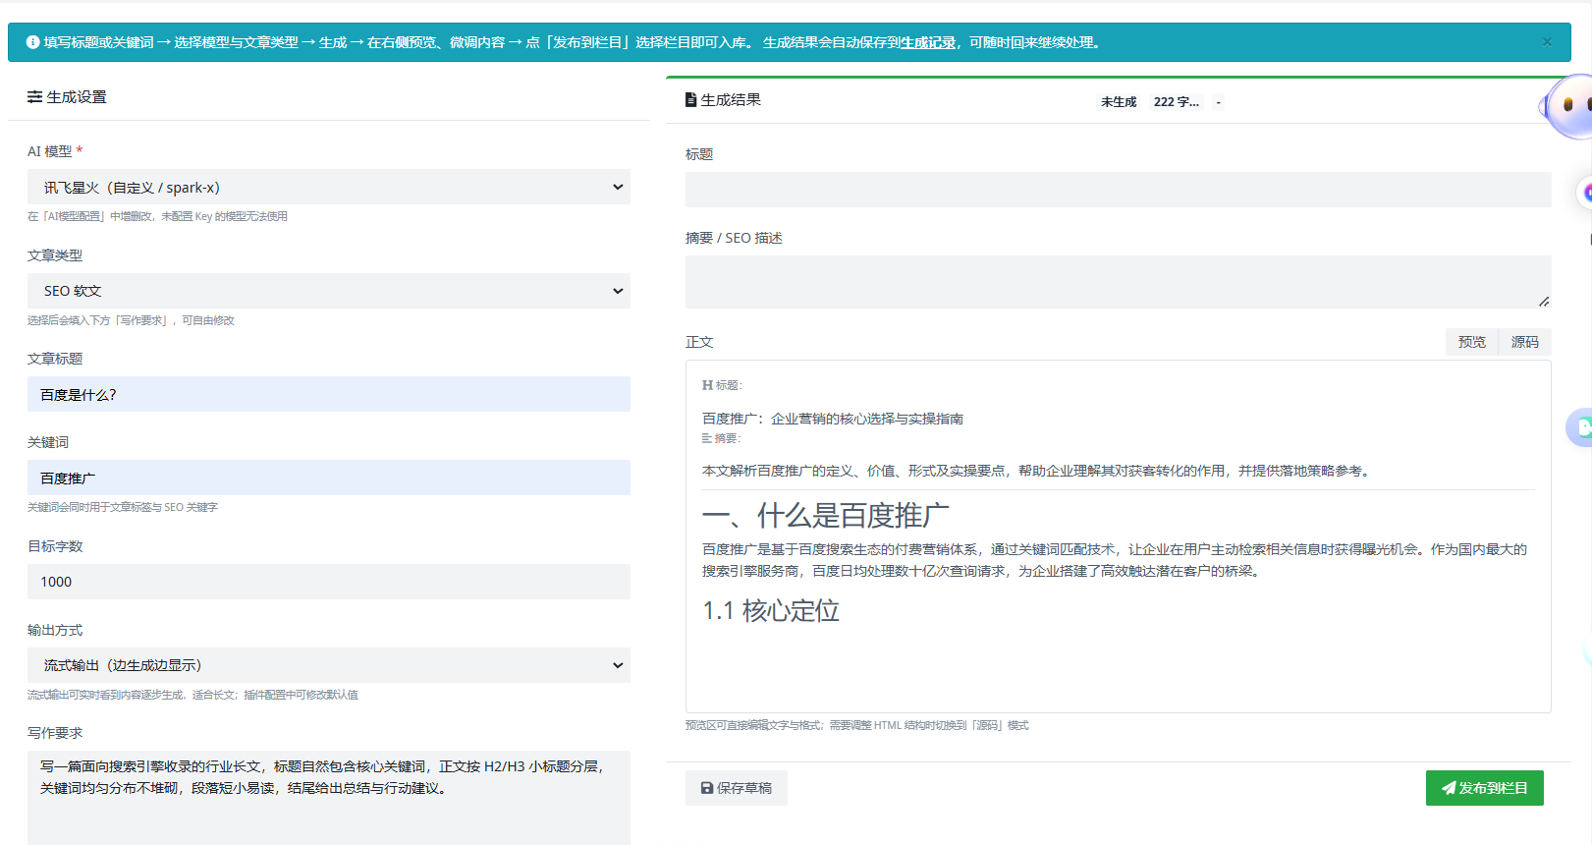Click the hint about AI模型配置 under the model dropdown
Screen dimensions: 1592x845
coord(157,216)
